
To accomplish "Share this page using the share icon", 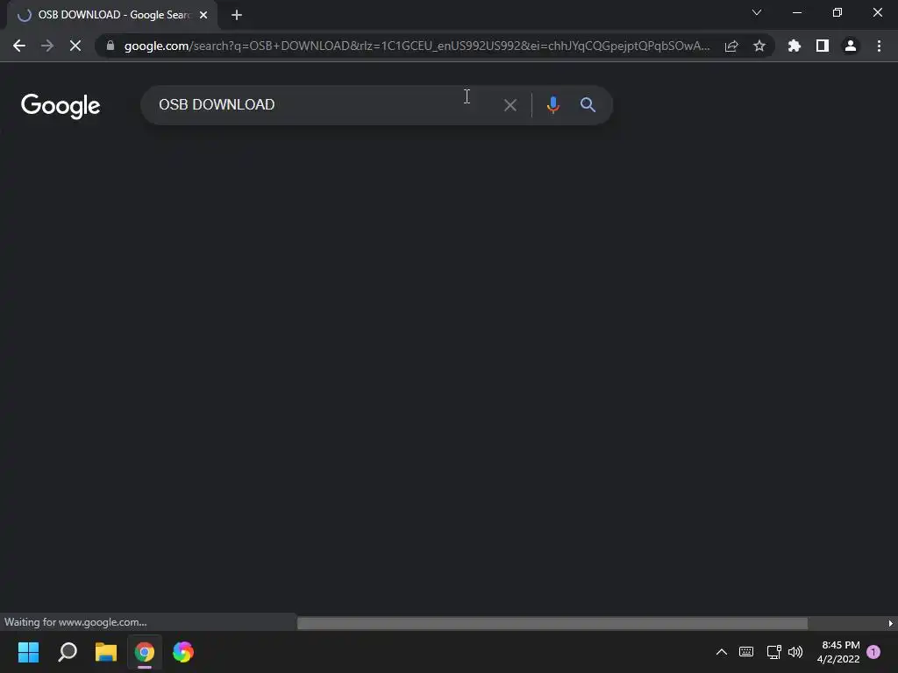I will pos(731,46).
